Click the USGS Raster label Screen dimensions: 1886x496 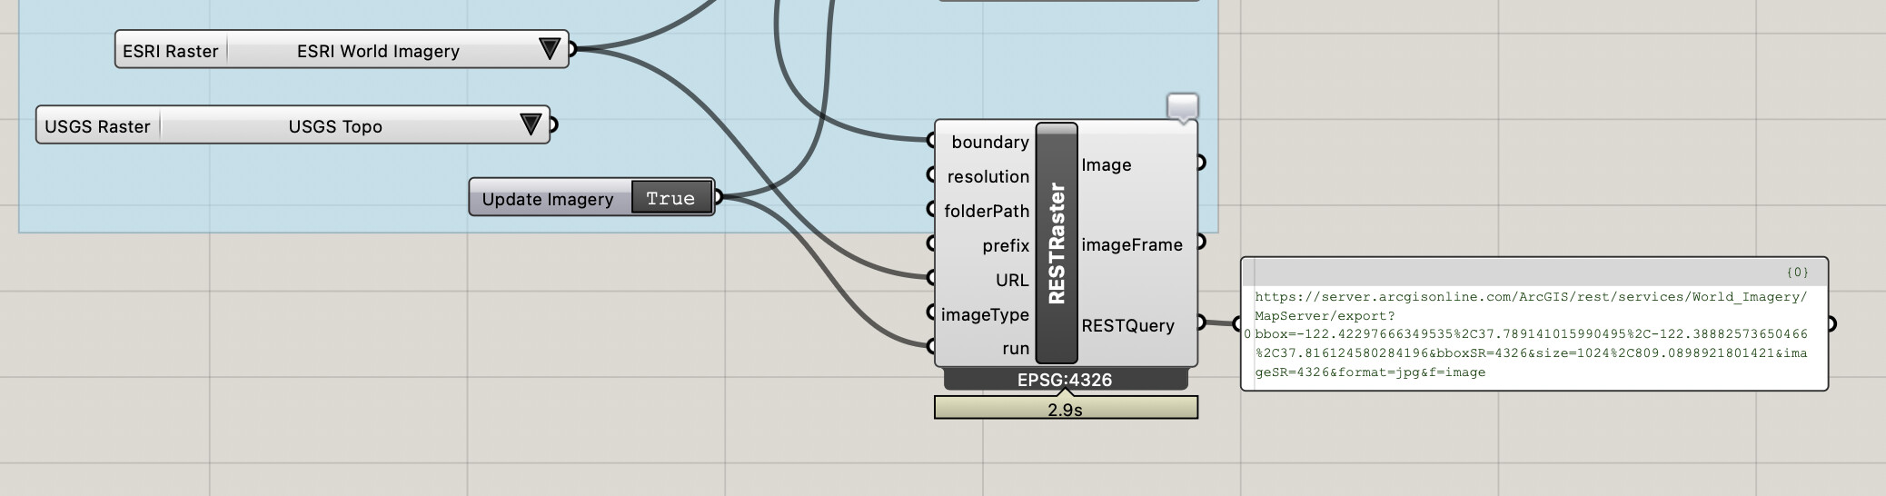pos(97,126)
